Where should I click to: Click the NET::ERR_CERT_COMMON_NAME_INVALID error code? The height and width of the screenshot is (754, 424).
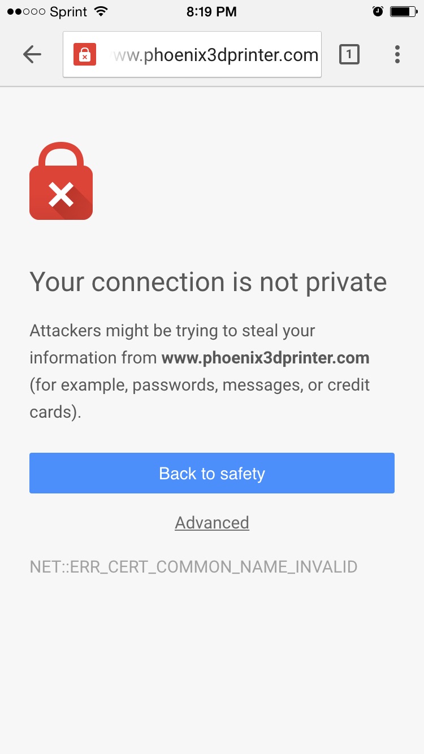pyautogui.click(x=193, y=567)
